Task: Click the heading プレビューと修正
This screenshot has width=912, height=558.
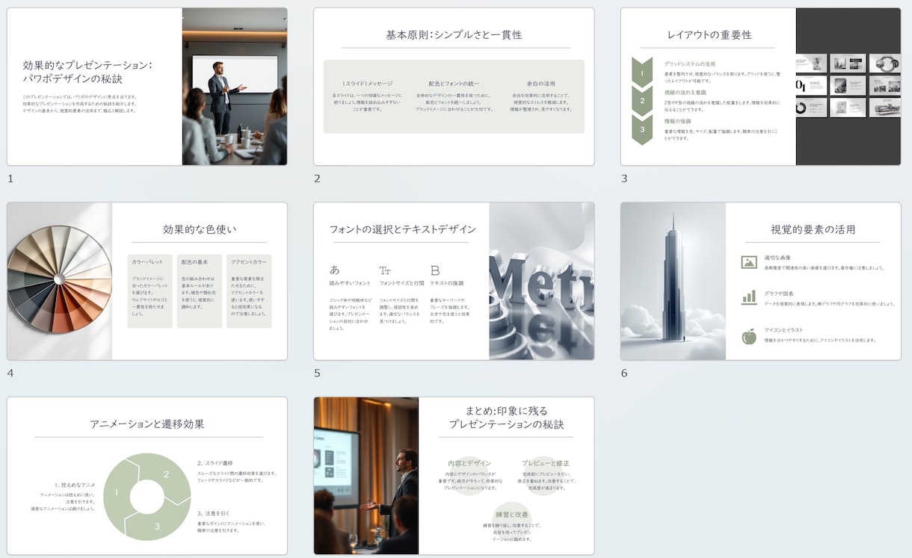Action: [x=546, y=463]
